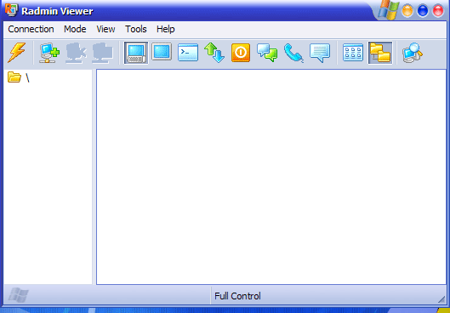Minimize window with the orange round button

[x=407, y=11]
